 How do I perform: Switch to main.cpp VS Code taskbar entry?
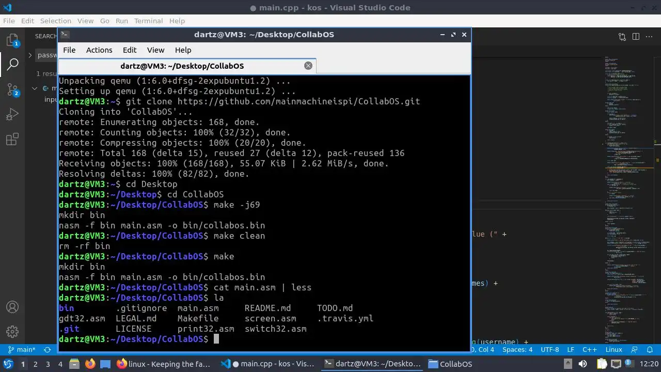tap(267, 364)
